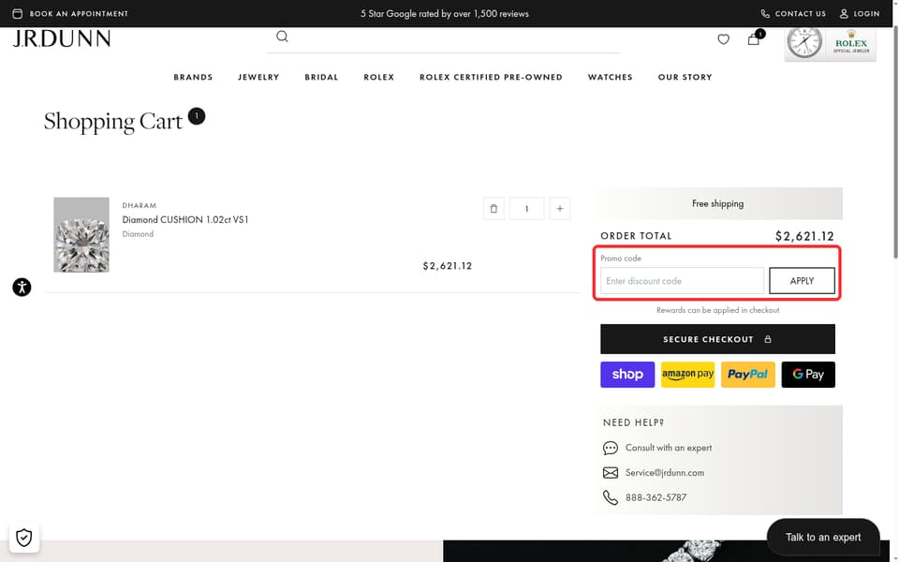Click the telephone handset icon

(610, 497)
